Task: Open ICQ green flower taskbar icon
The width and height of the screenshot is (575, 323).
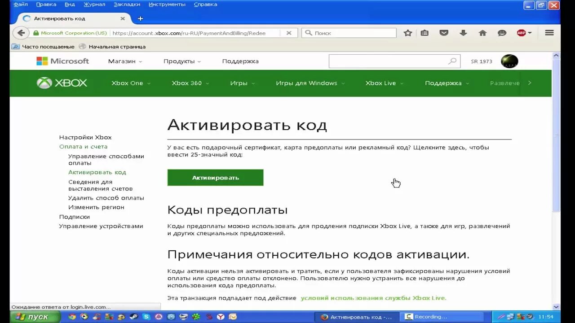Action: pyautogui.click(x=196, y=317)
